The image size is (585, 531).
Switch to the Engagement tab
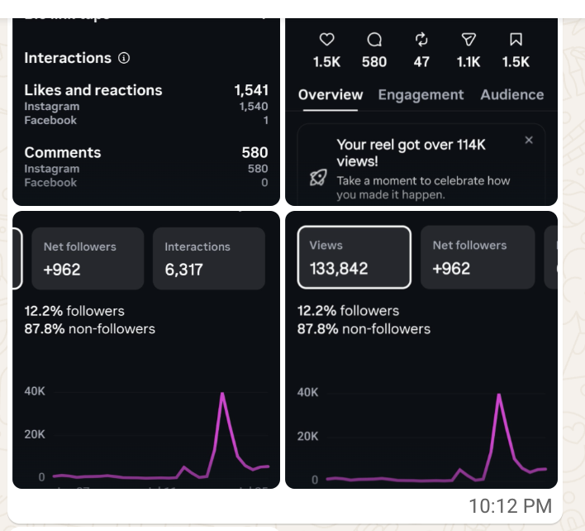[421, 95]
